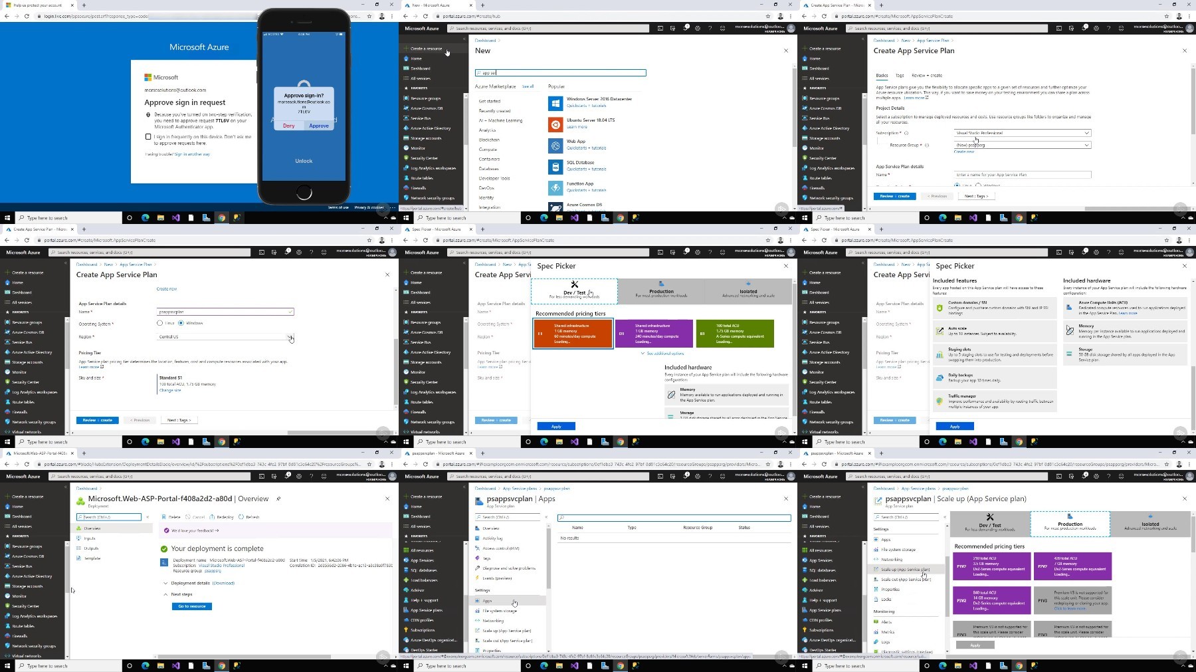Screen dimensions: 1196x672
Task: Select the Daily backups feature
Action: pos(995,378)
